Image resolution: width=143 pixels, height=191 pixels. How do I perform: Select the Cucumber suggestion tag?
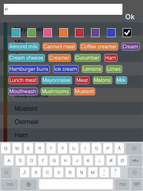(88, 58)
